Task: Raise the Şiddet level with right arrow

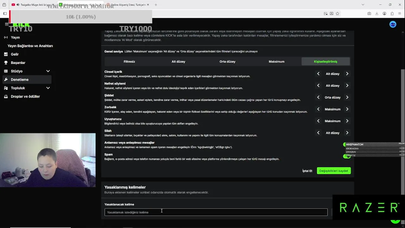Action: point(347,98)
